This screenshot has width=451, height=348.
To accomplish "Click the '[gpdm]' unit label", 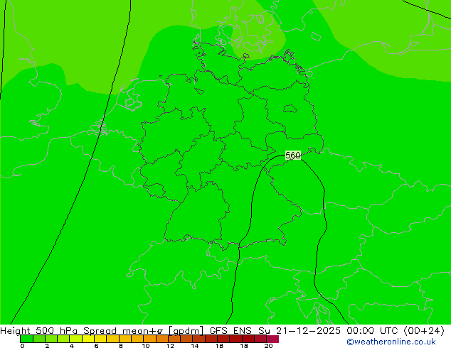I will click(x=186, y=330).
